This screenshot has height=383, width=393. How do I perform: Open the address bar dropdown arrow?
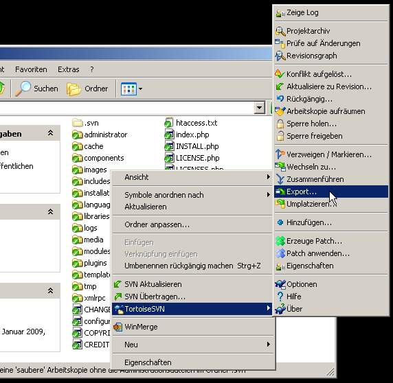pos(260,108)
